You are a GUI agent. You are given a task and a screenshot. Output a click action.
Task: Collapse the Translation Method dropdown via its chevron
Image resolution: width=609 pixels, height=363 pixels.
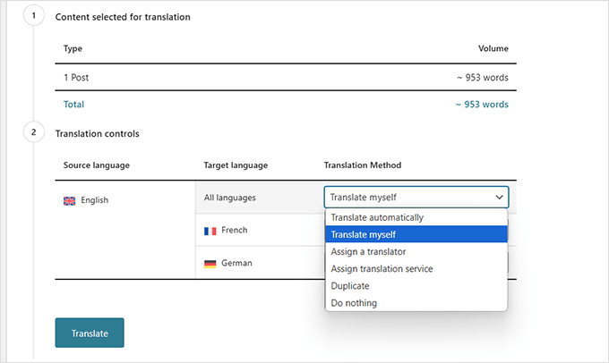498,198
